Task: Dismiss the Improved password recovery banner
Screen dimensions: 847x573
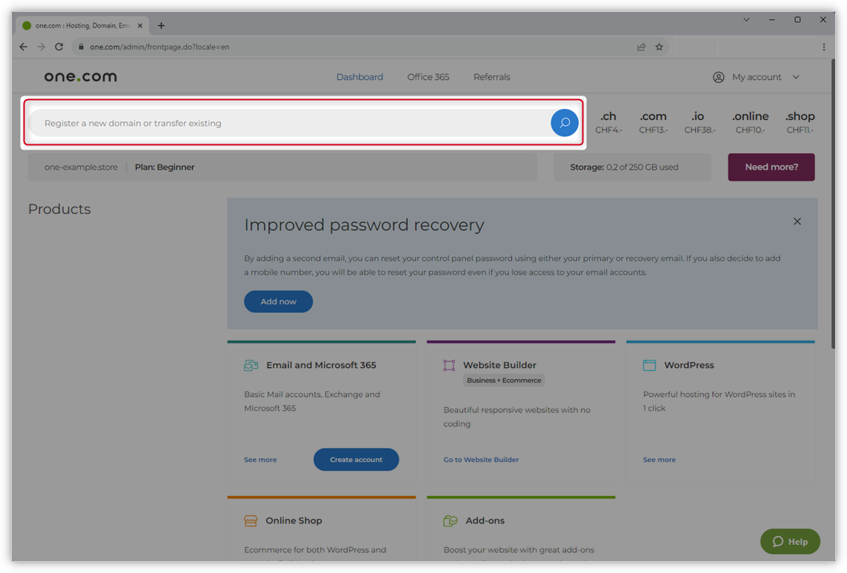Action: point(797,221)
